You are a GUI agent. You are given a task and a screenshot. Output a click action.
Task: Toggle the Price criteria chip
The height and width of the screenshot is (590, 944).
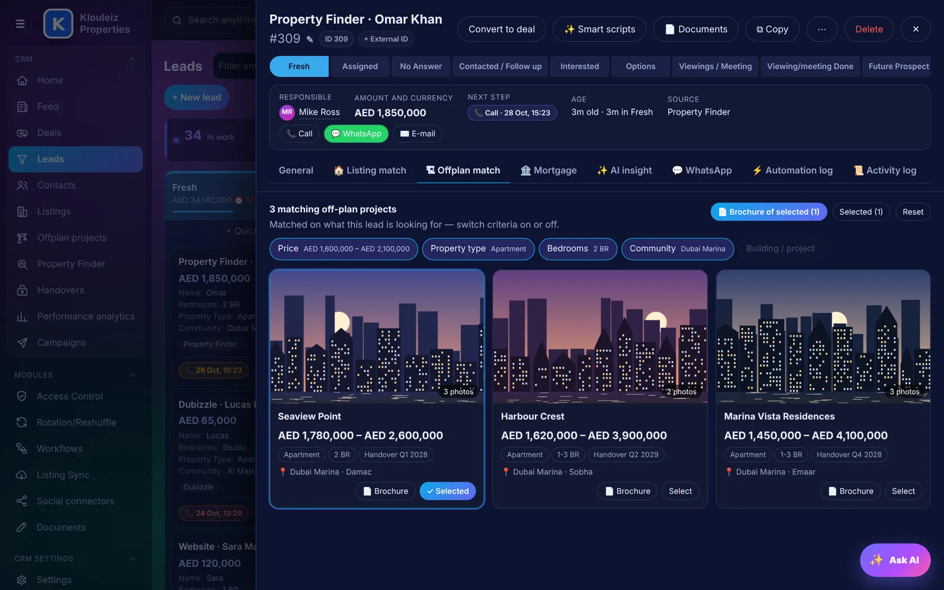343,249
